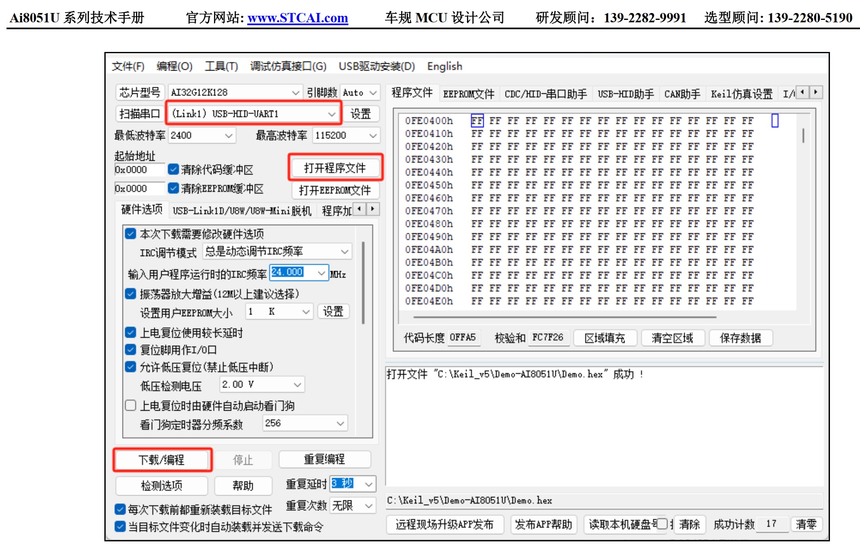Expand the 最高波特率 115200 dropdown
The height and width of the screenshot is (545, 860).
pyautogui.click(x=372, y=136)
